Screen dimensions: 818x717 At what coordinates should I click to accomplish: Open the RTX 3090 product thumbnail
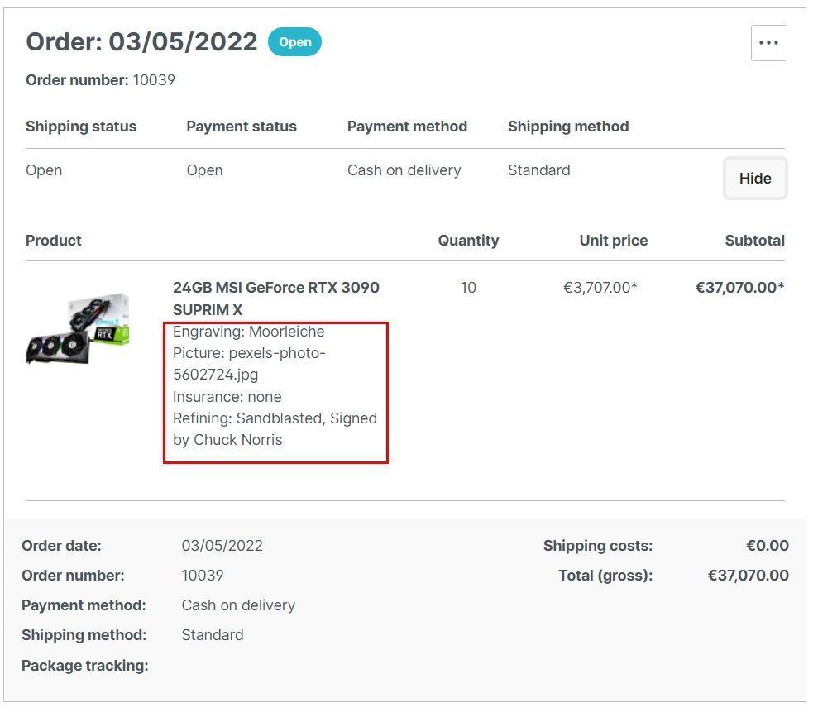(78, 328)
